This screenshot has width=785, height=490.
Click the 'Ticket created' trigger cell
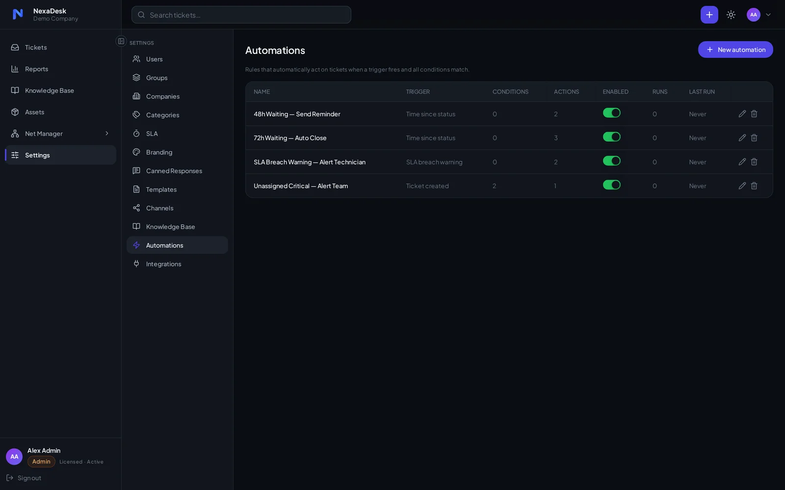click(427, 186)
